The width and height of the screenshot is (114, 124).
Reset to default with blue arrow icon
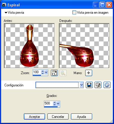point(107,85)
